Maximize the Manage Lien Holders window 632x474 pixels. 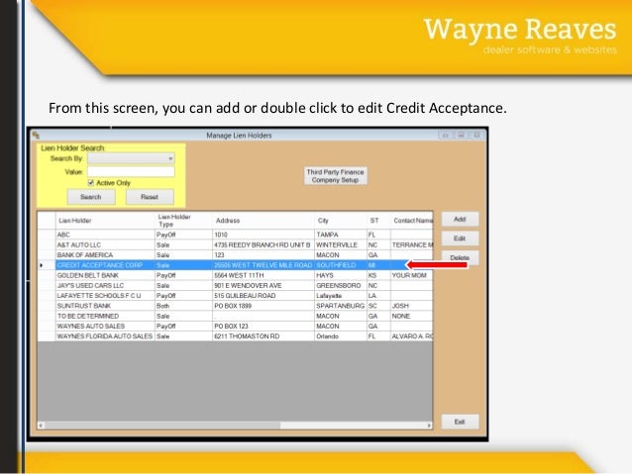tap(461, 136)
